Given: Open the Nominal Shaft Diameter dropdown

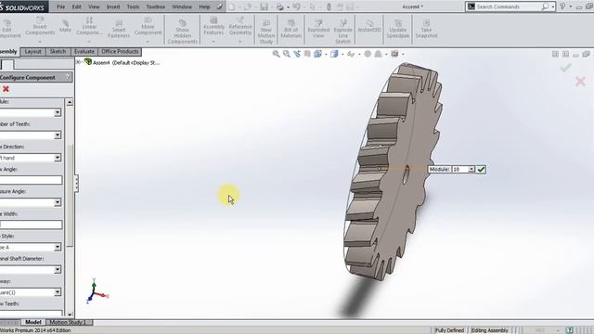Looking at the screenshot, I should pyautogui.click(x=58, y=270).
